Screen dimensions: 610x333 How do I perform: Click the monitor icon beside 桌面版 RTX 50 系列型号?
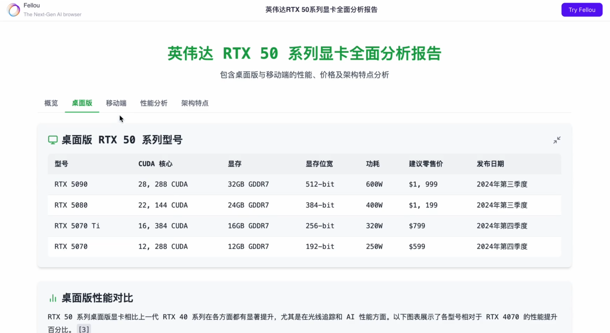(x=53, y=140)
